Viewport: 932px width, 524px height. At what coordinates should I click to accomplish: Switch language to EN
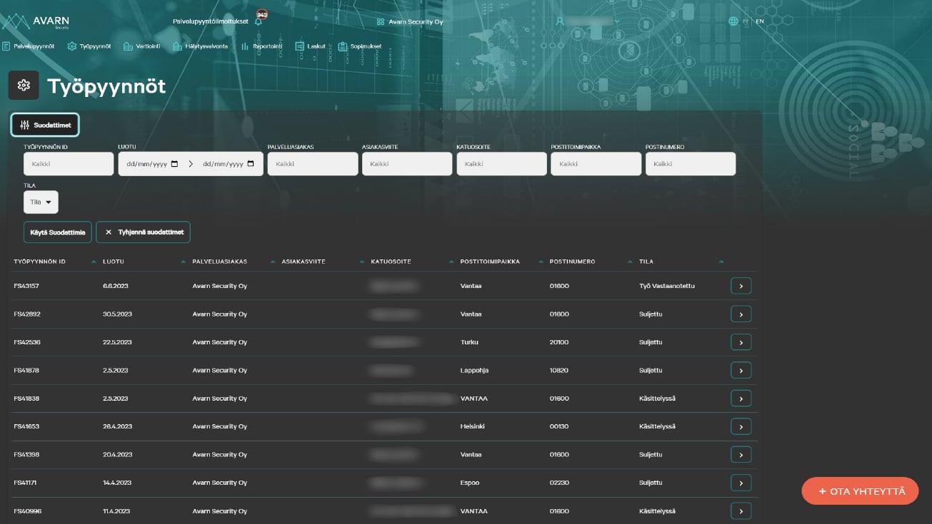click(x=760, y=21)
